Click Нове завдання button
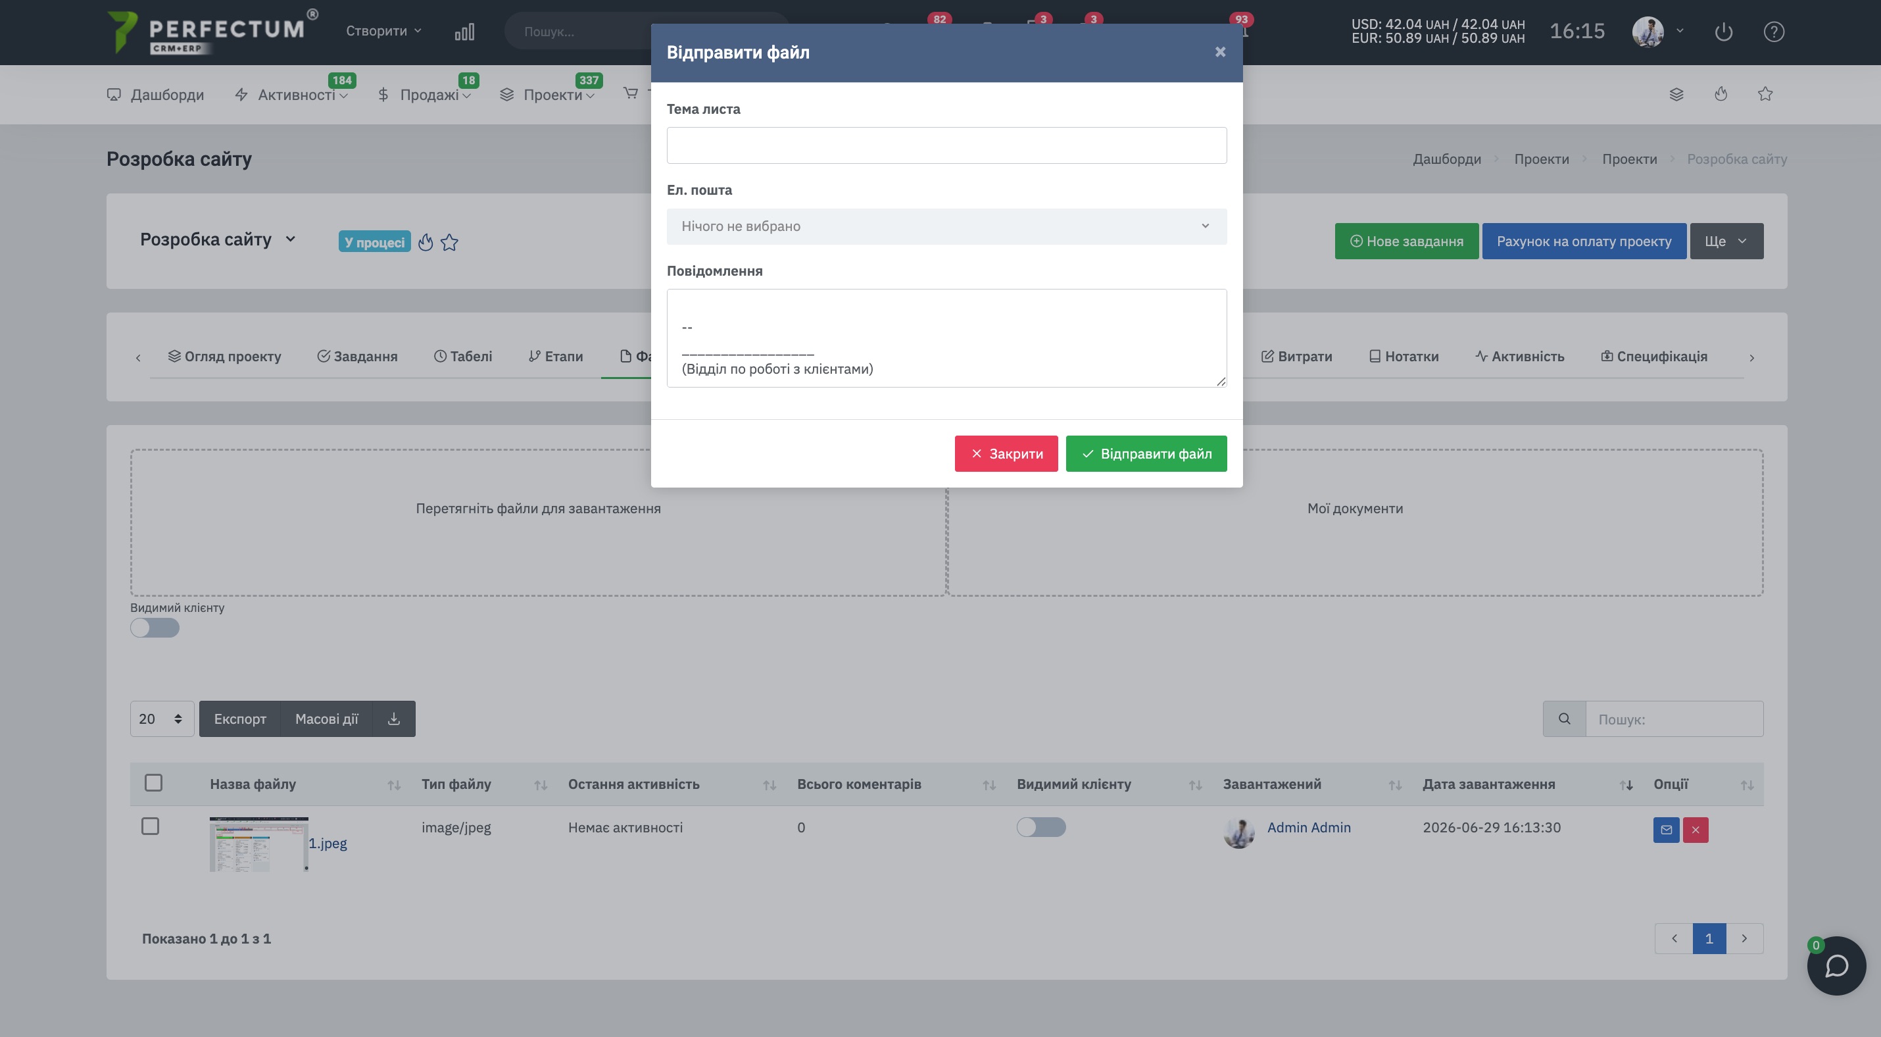Image resolution: width=1881 pixels, height=1037 pixels. pos(1406,241)
